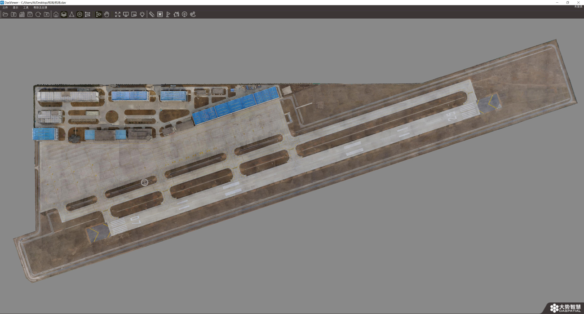Toggle the hexagon texture view icon
584x314 pixels.
tap(80, 14)
